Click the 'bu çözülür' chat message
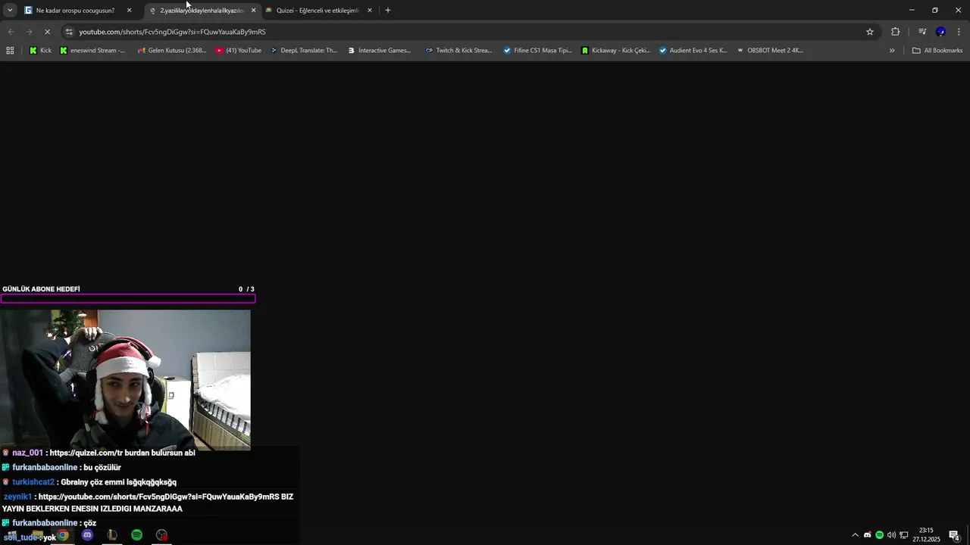 point(102,468)
